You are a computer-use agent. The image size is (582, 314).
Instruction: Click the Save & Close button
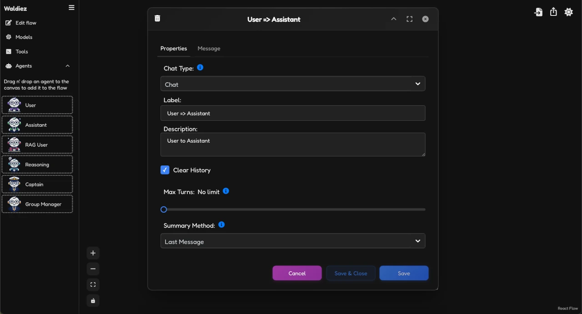[x=351, y=273]
